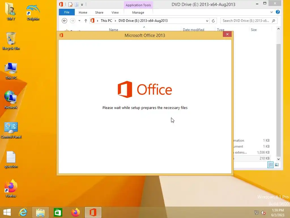Launch Internet Explorer from the taskbar
The height and width of the screenshot is (218, 290).
(23, 212)
